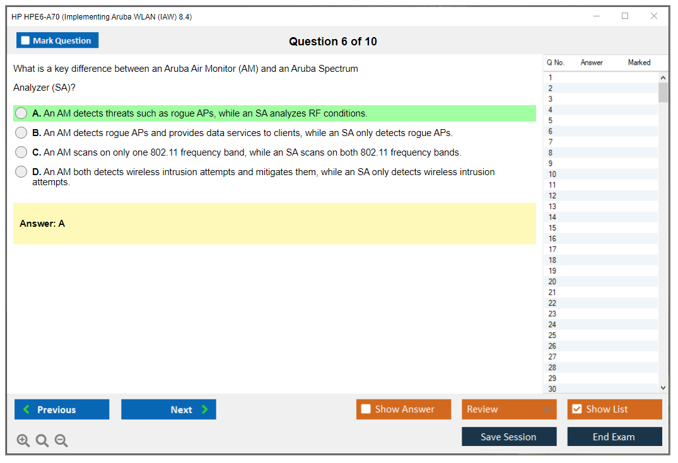
Task: Click the End Exam button
Action: pos(614,437)
